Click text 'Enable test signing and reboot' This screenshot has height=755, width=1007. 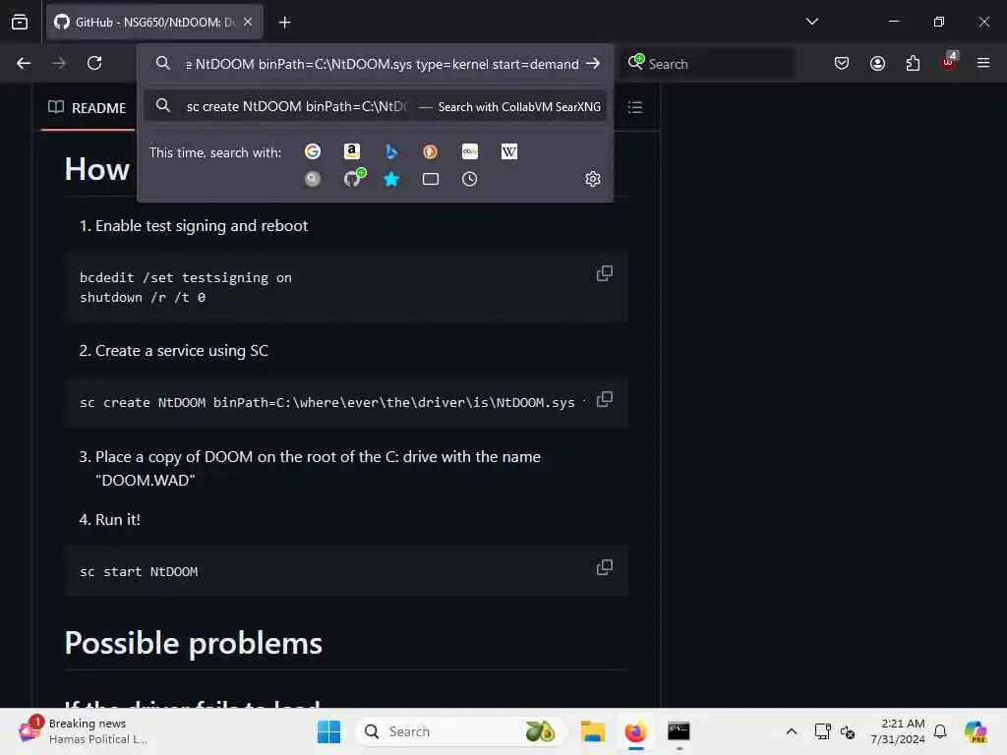click(202, 226)
